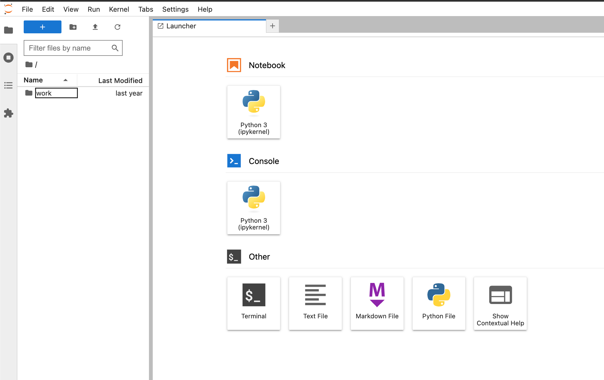
Task: Click the Upload Files button
Action: tap(95, 27)
